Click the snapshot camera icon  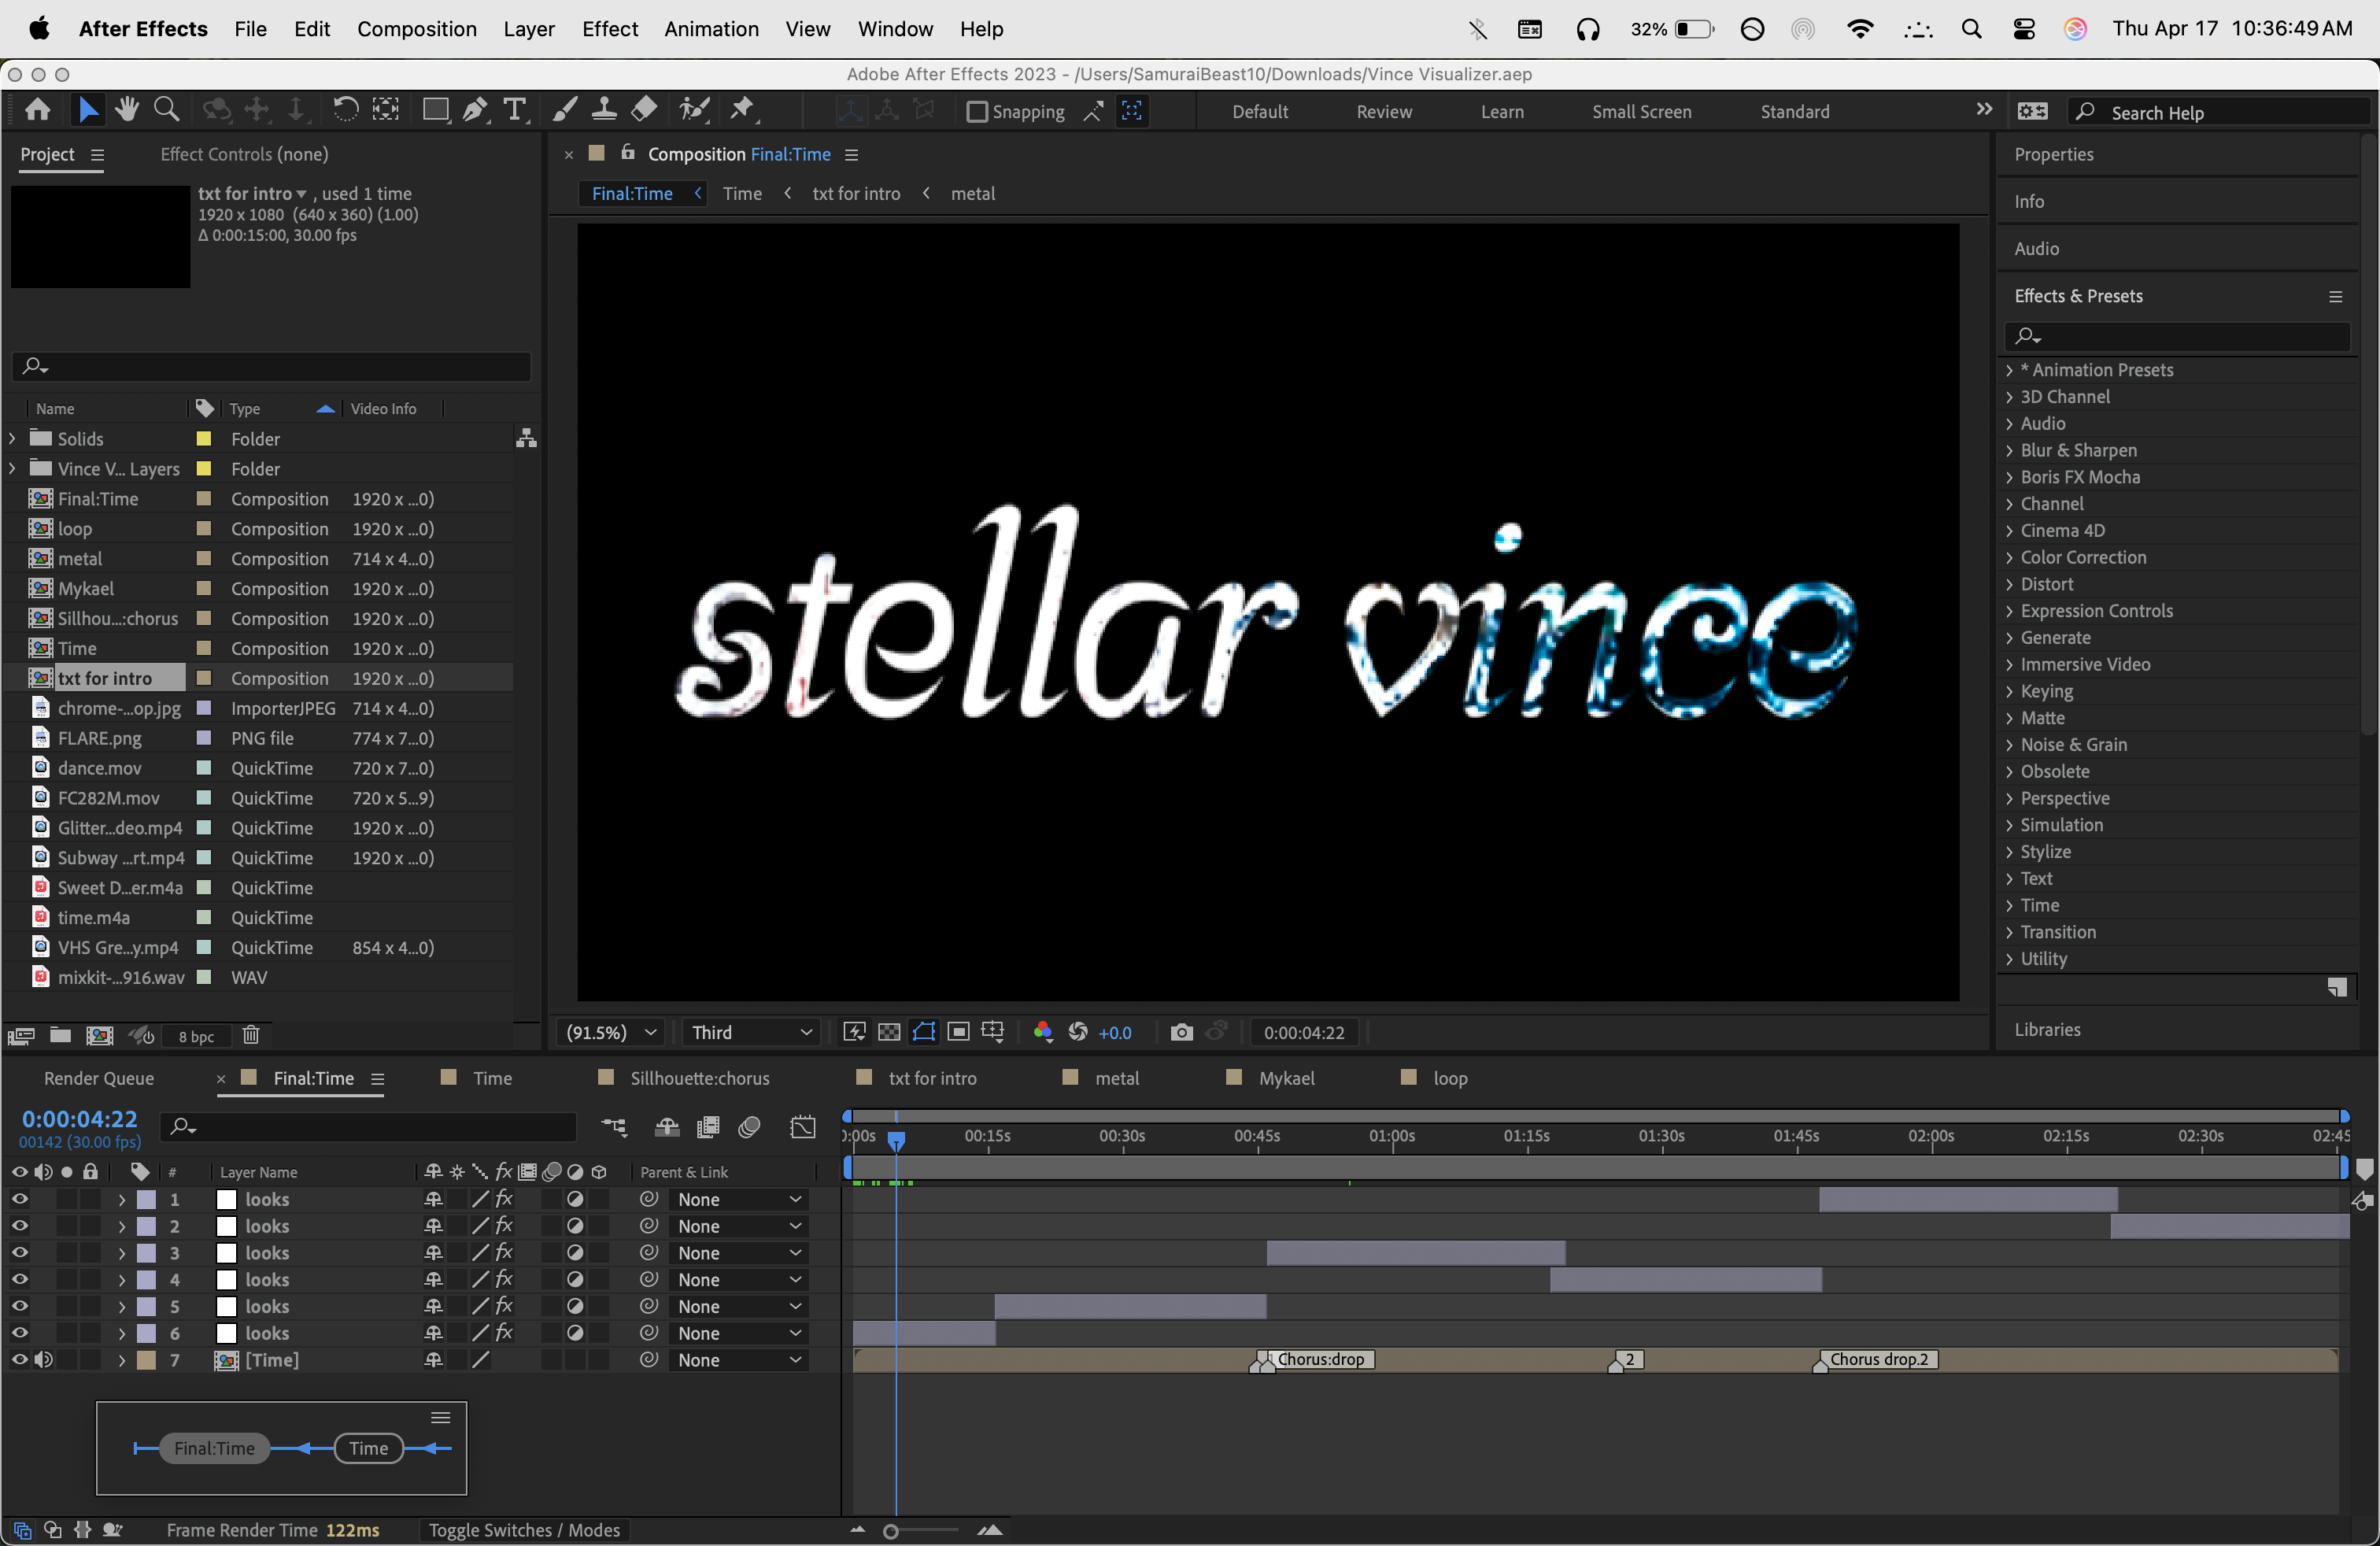pyautogui.click(x=1181, y=1032)
